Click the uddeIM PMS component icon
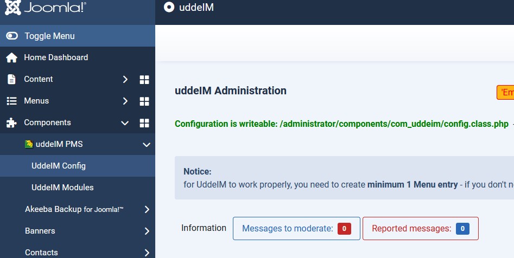Image resolution: width=514 pixels, height=258 pixels. tap(29, 144)
